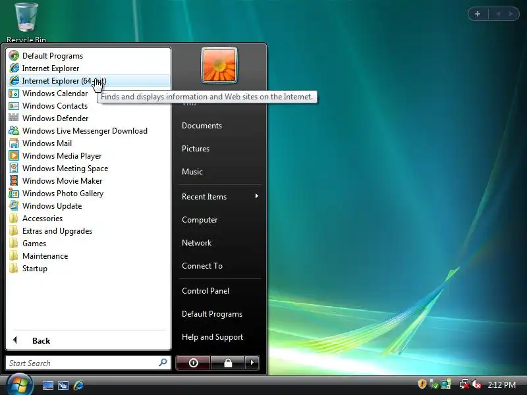Open Windows Contacts icon
Image resolution: width=527 pixels, height=395 pixels.
coord(14,106)
